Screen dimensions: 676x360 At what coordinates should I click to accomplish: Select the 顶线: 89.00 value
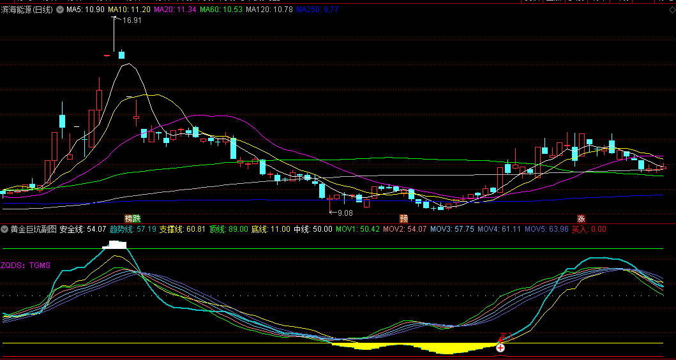229,229
